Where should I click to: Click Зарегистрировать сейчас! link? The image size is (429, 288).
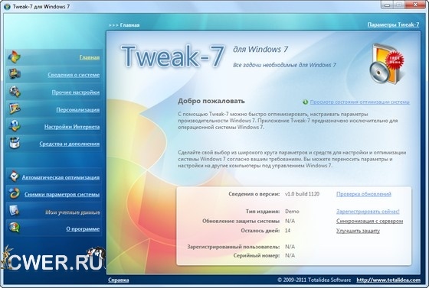tap(368, 212)
